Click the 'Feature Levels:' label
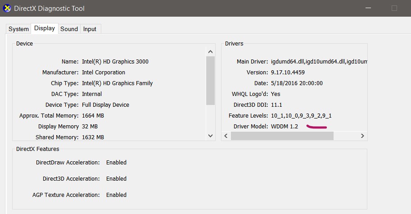Screen dimensions: 411x214 pos(248,116)
